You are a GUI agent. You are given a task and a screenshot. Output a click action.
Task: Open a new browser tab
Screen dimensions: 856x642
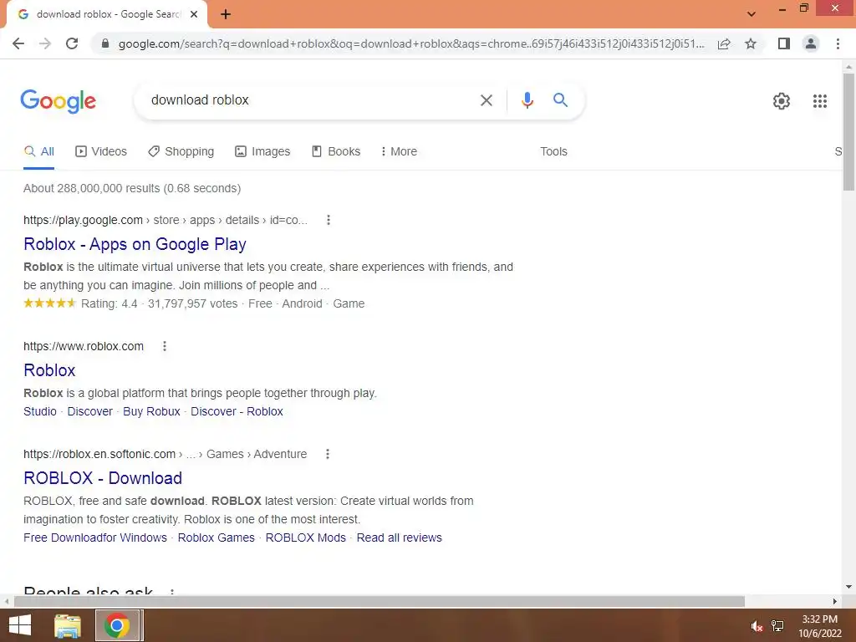click(226, 14)
